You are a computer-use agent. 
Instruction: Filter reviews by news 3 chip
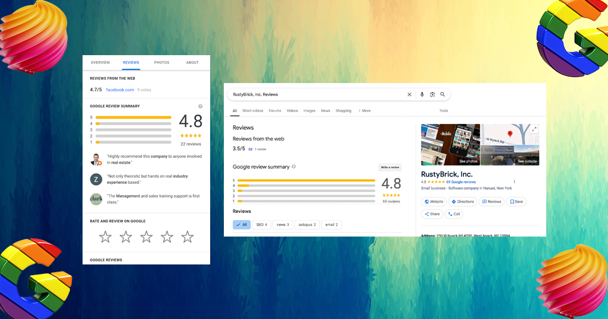point(283,225)
